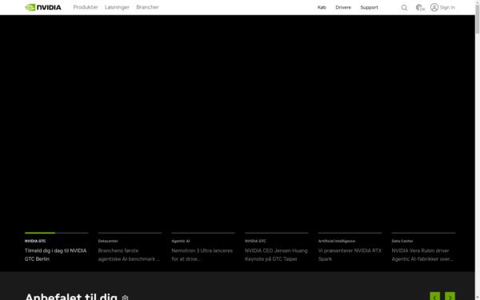The image size is (480, 300).
Task: Select slide Branchens første agentiske AI-benchmark
Action: pyautogui.click(x=129, y=254)
